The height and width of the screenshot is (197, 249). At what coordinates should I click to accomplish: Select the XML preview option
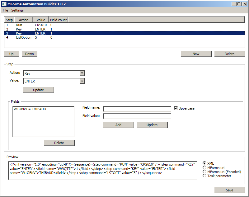tap(204, 163)
